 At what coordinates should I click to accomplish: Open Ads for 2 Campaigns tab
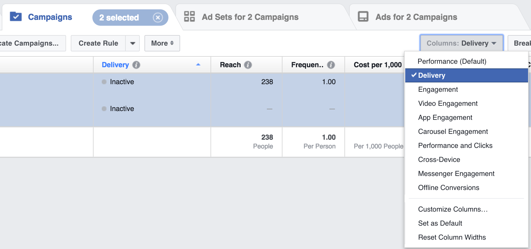click(x=416, y=17)
